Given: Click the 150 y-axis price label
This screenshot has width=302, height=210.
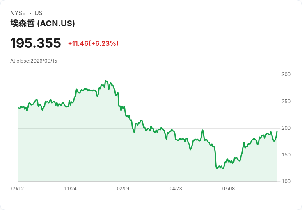Looking at the screenshot, I should coord(286,155).
